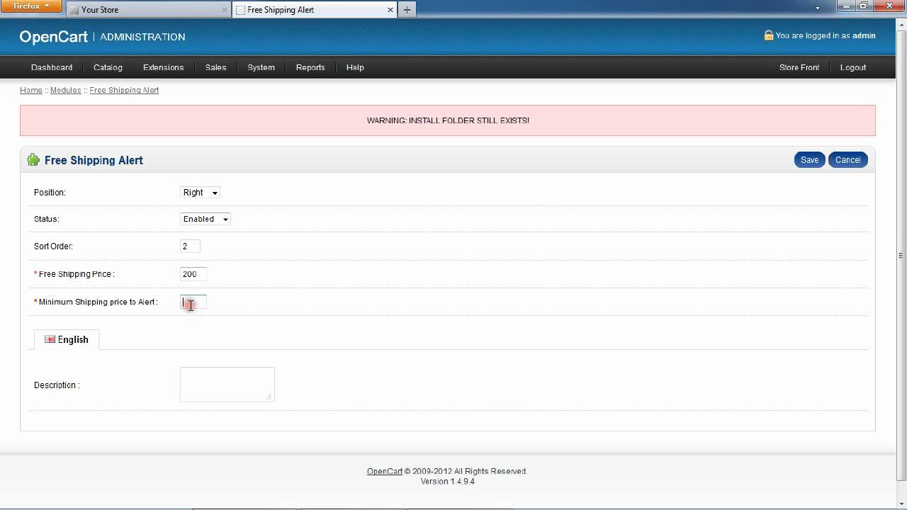This screenshot has height=510, width=907.
Task: Click the Description label
Action: click(x=57, y=385)
